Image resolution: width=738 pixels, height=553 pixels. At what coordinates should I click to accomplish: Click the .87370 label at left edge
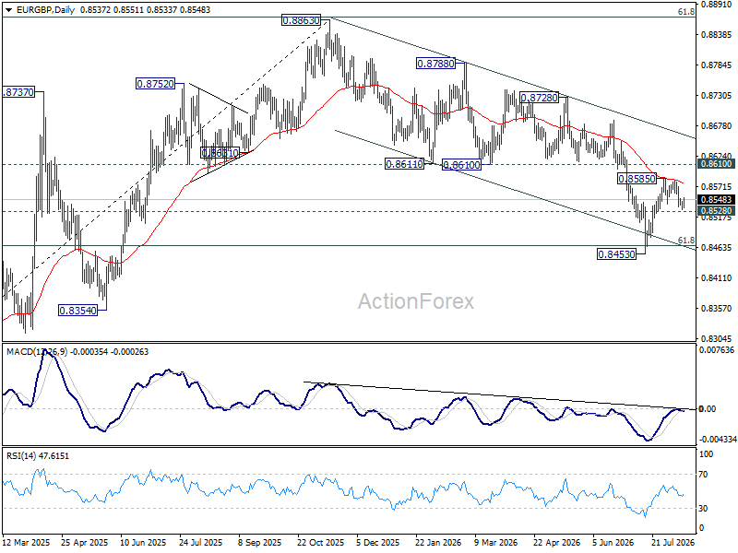[18, 92]
